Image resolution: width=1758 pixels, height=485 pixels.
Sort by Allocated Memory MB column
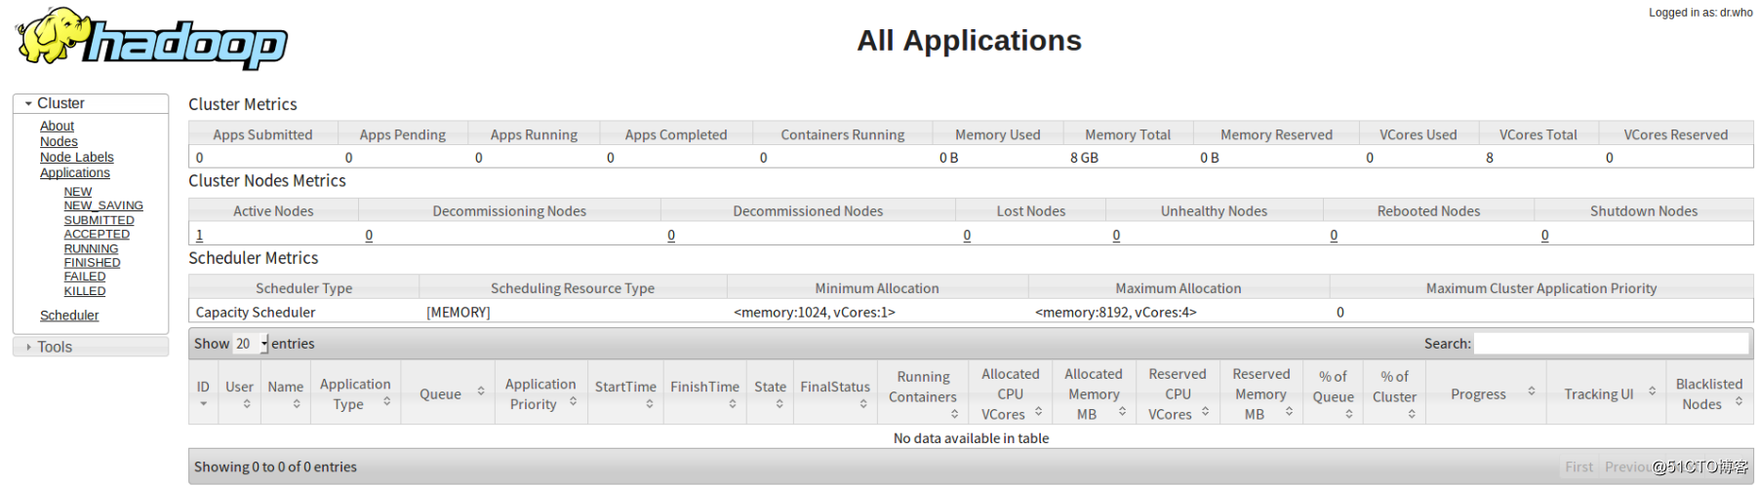pos(1094,393)
